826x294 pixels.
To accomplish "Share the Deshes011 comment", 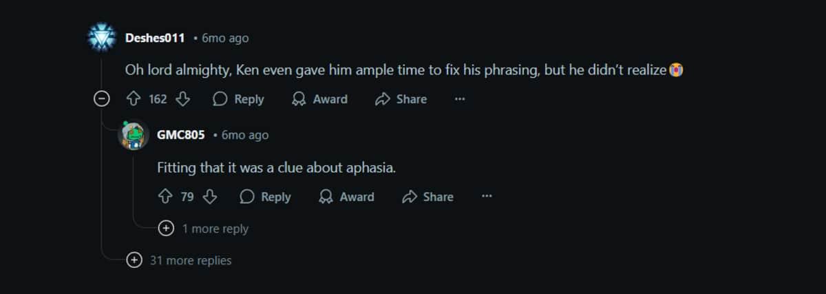I will point(401,99).
